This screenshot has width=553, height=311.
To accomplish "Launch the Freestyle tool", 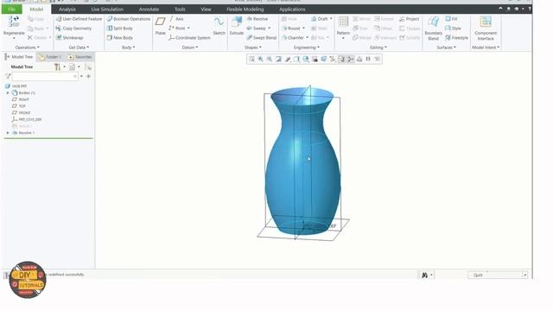I will click(456, 37).
